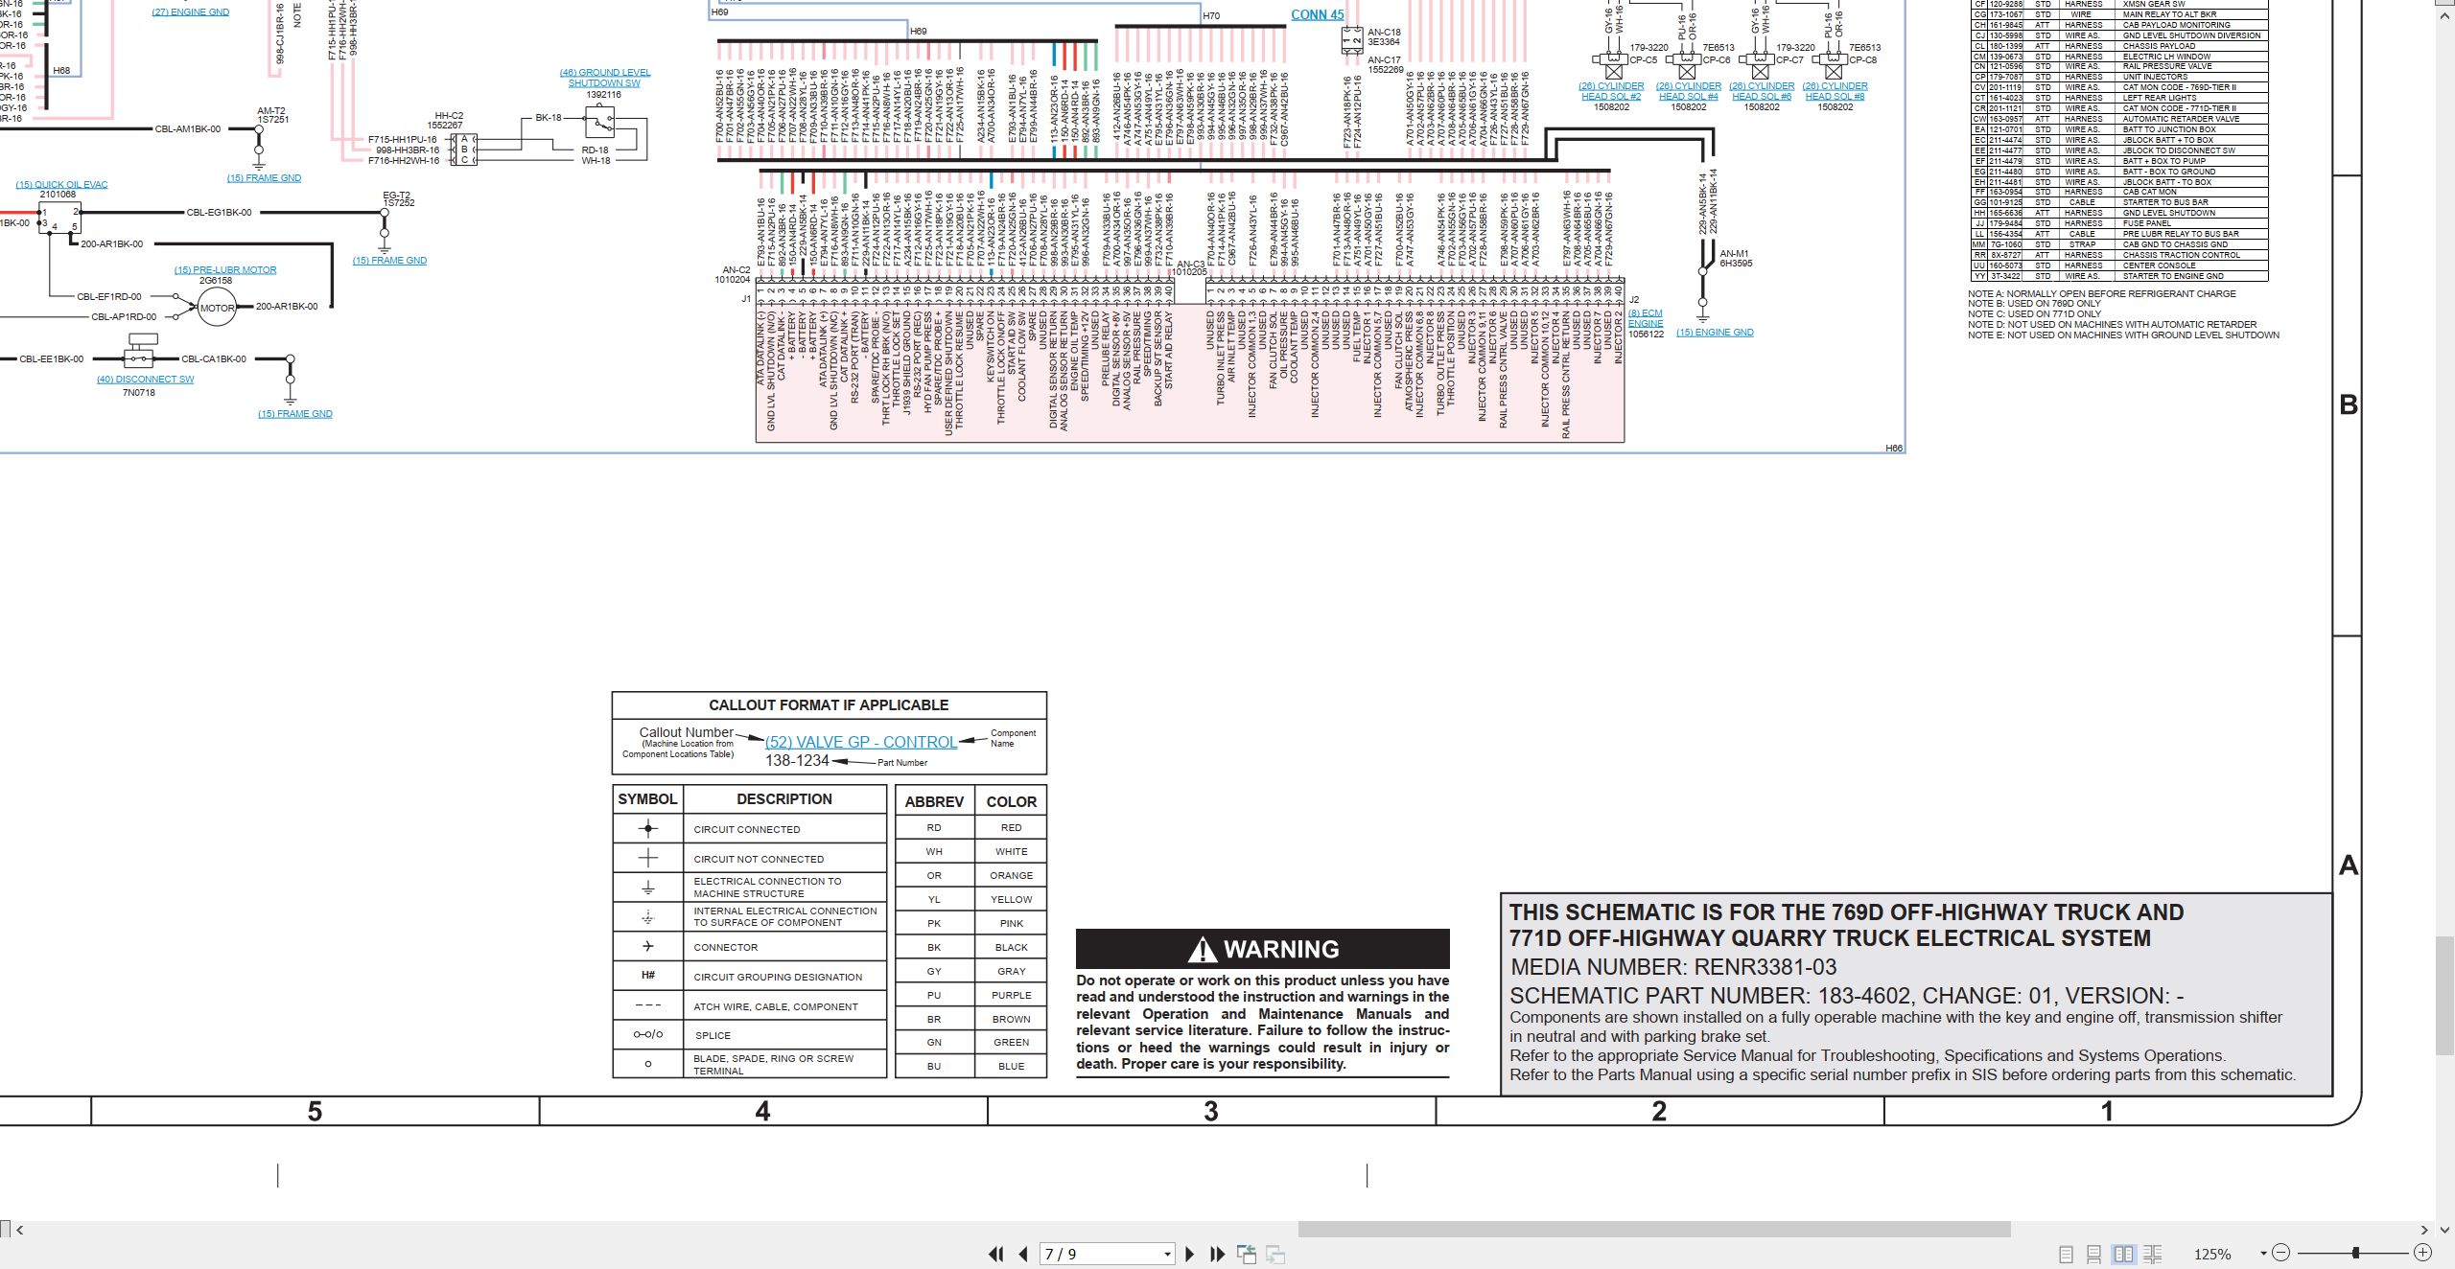Click the horizontal scrollbar thumb

pos(1654,1229)
